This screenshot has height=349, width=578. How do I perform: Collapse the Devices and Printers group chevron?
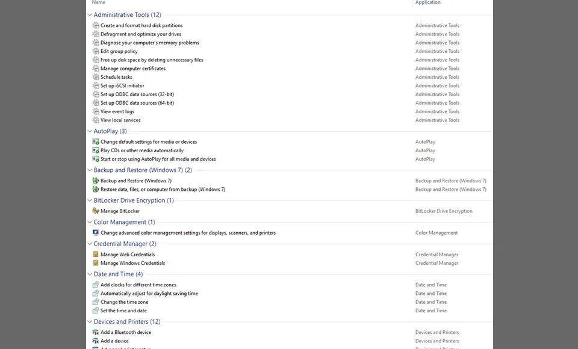(90, 322)
